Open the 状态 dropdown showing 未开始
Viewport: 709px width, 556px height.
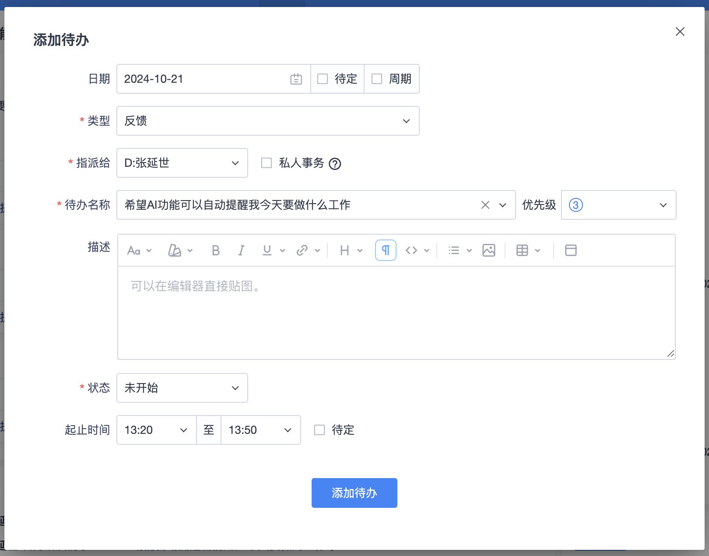182,388
